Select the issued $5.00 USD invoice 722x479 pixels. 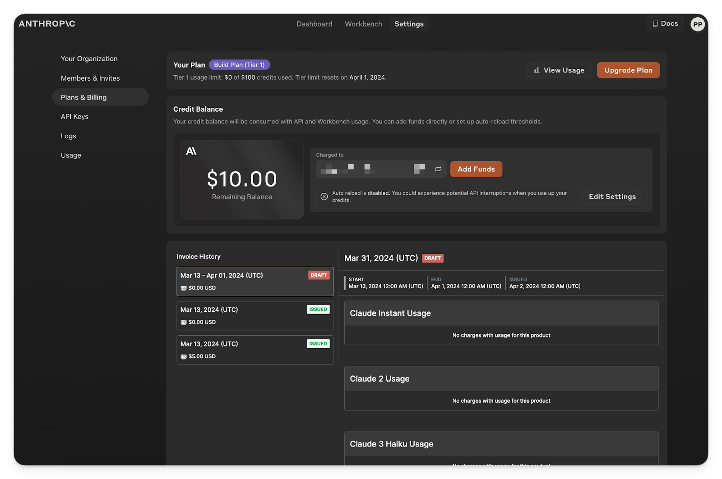click(x=255, y=350)
